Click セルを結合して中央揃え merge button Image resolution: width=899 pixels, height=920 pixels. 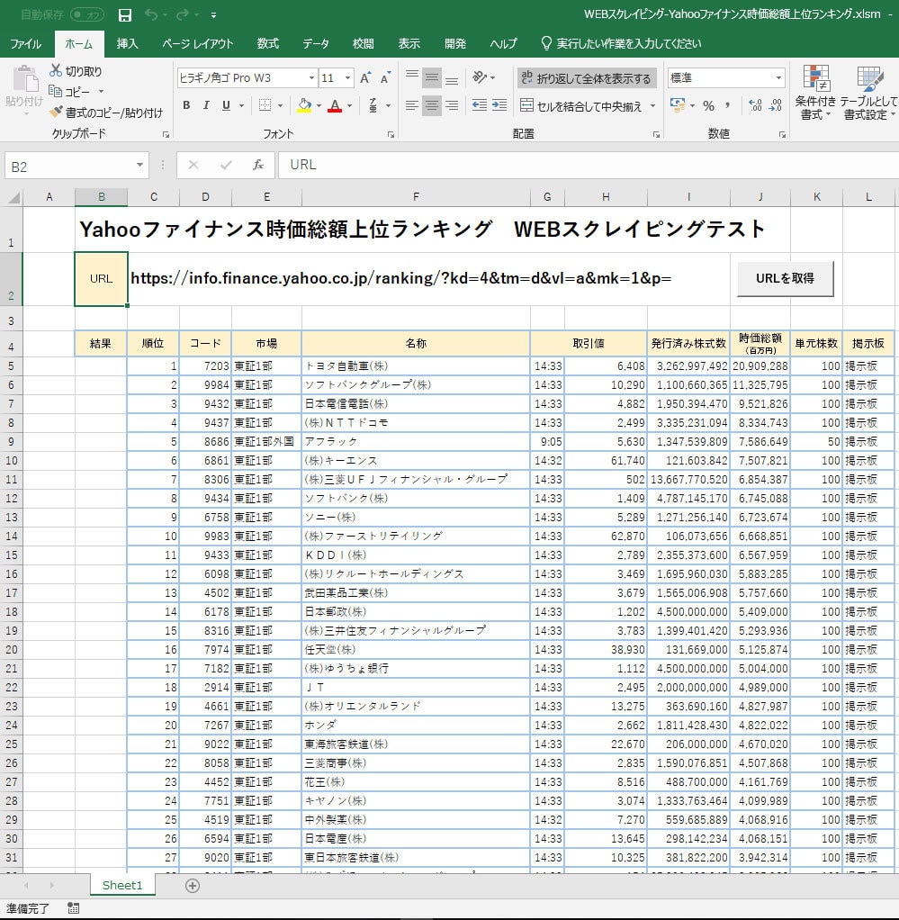point(581,106)
